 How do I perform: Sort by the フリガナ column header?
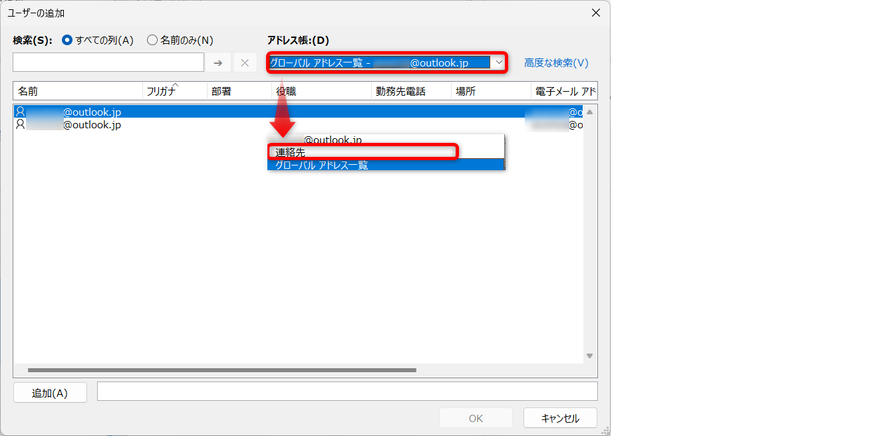(175, 91)
